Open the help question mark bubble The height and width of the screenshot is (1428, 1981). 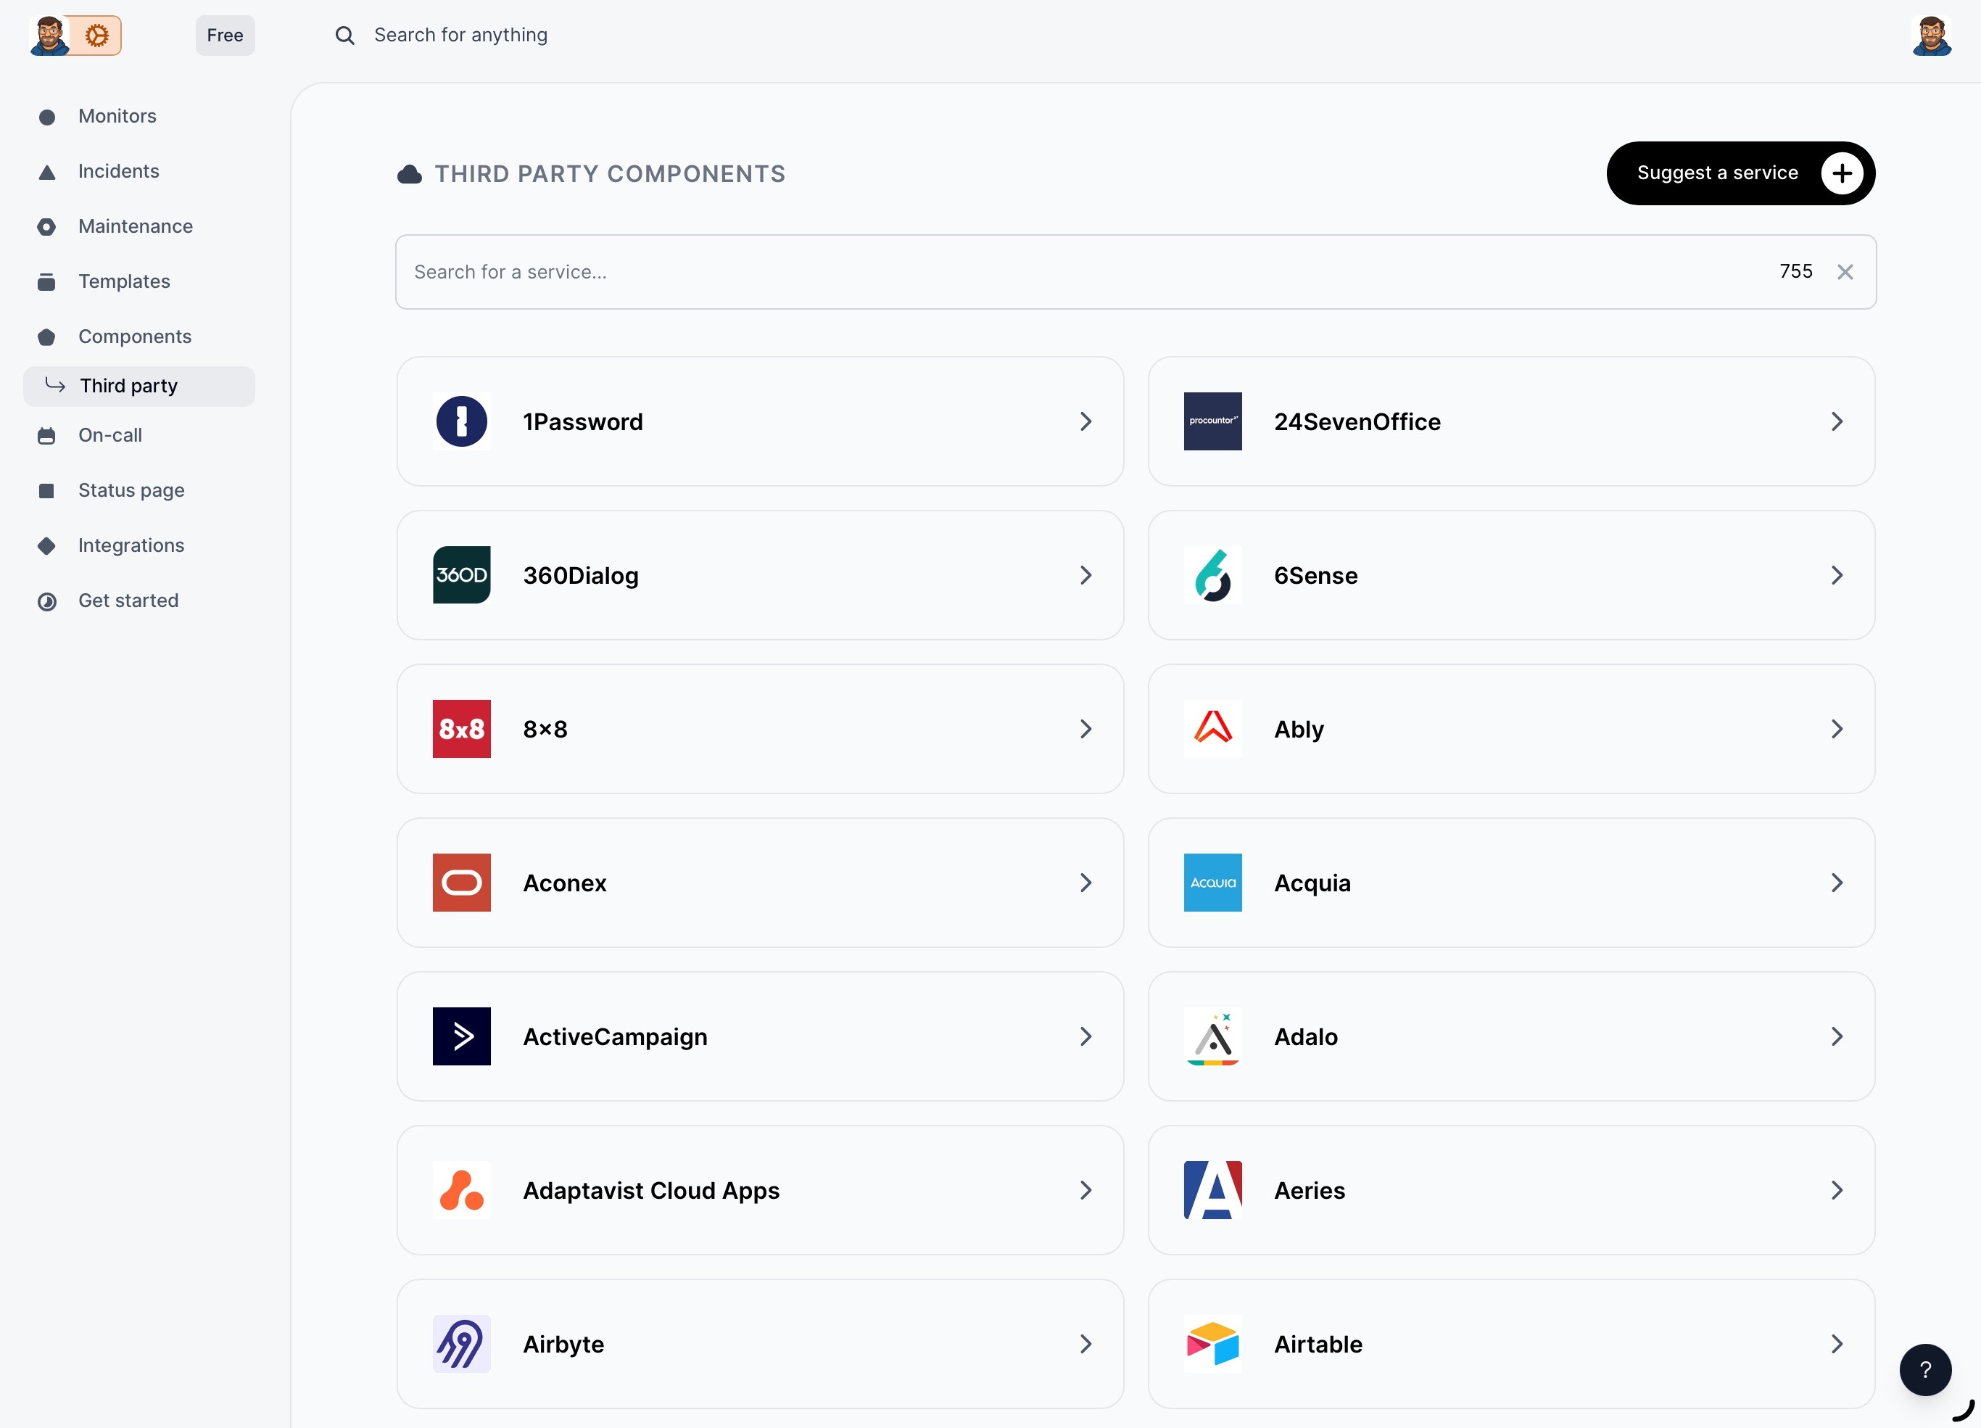tap(1925, 1369)
